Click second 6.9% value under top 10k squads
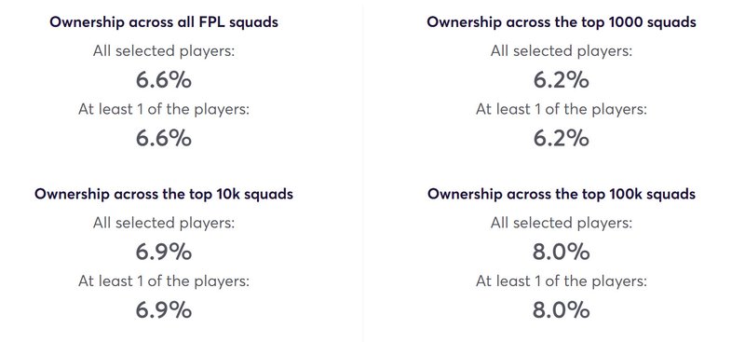 pyautogui.click(x=164, y=310)
